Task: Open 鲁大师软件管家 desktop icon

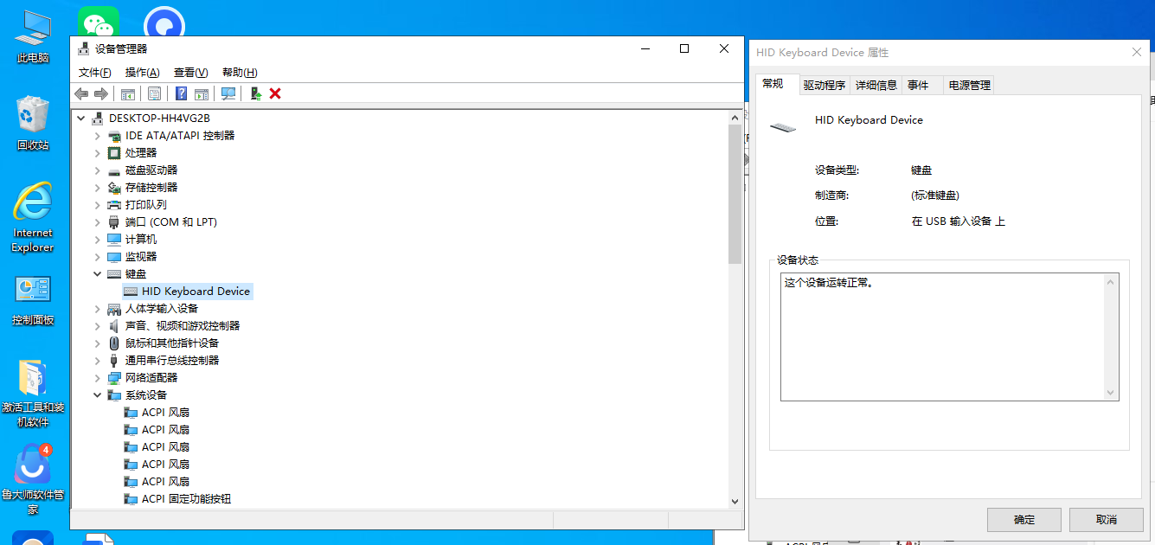Action: pos(33,479)
